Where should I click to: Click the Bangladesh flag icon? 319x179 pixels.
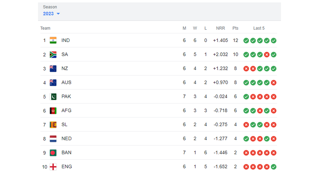point(53,153)
